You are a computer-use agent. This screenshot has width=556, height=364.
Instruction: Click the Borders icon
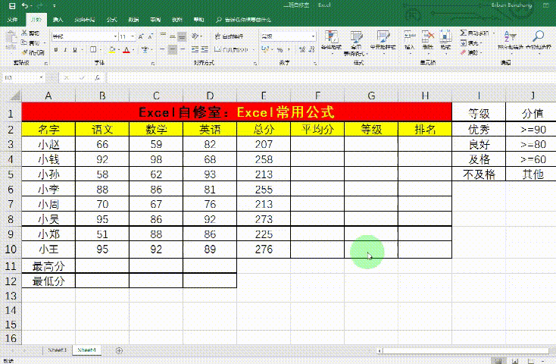[93, 50]
